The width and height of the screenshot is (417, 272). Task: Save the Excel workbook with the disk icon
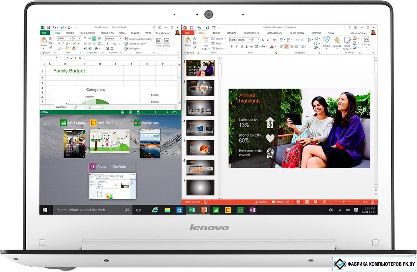(48, 27)
